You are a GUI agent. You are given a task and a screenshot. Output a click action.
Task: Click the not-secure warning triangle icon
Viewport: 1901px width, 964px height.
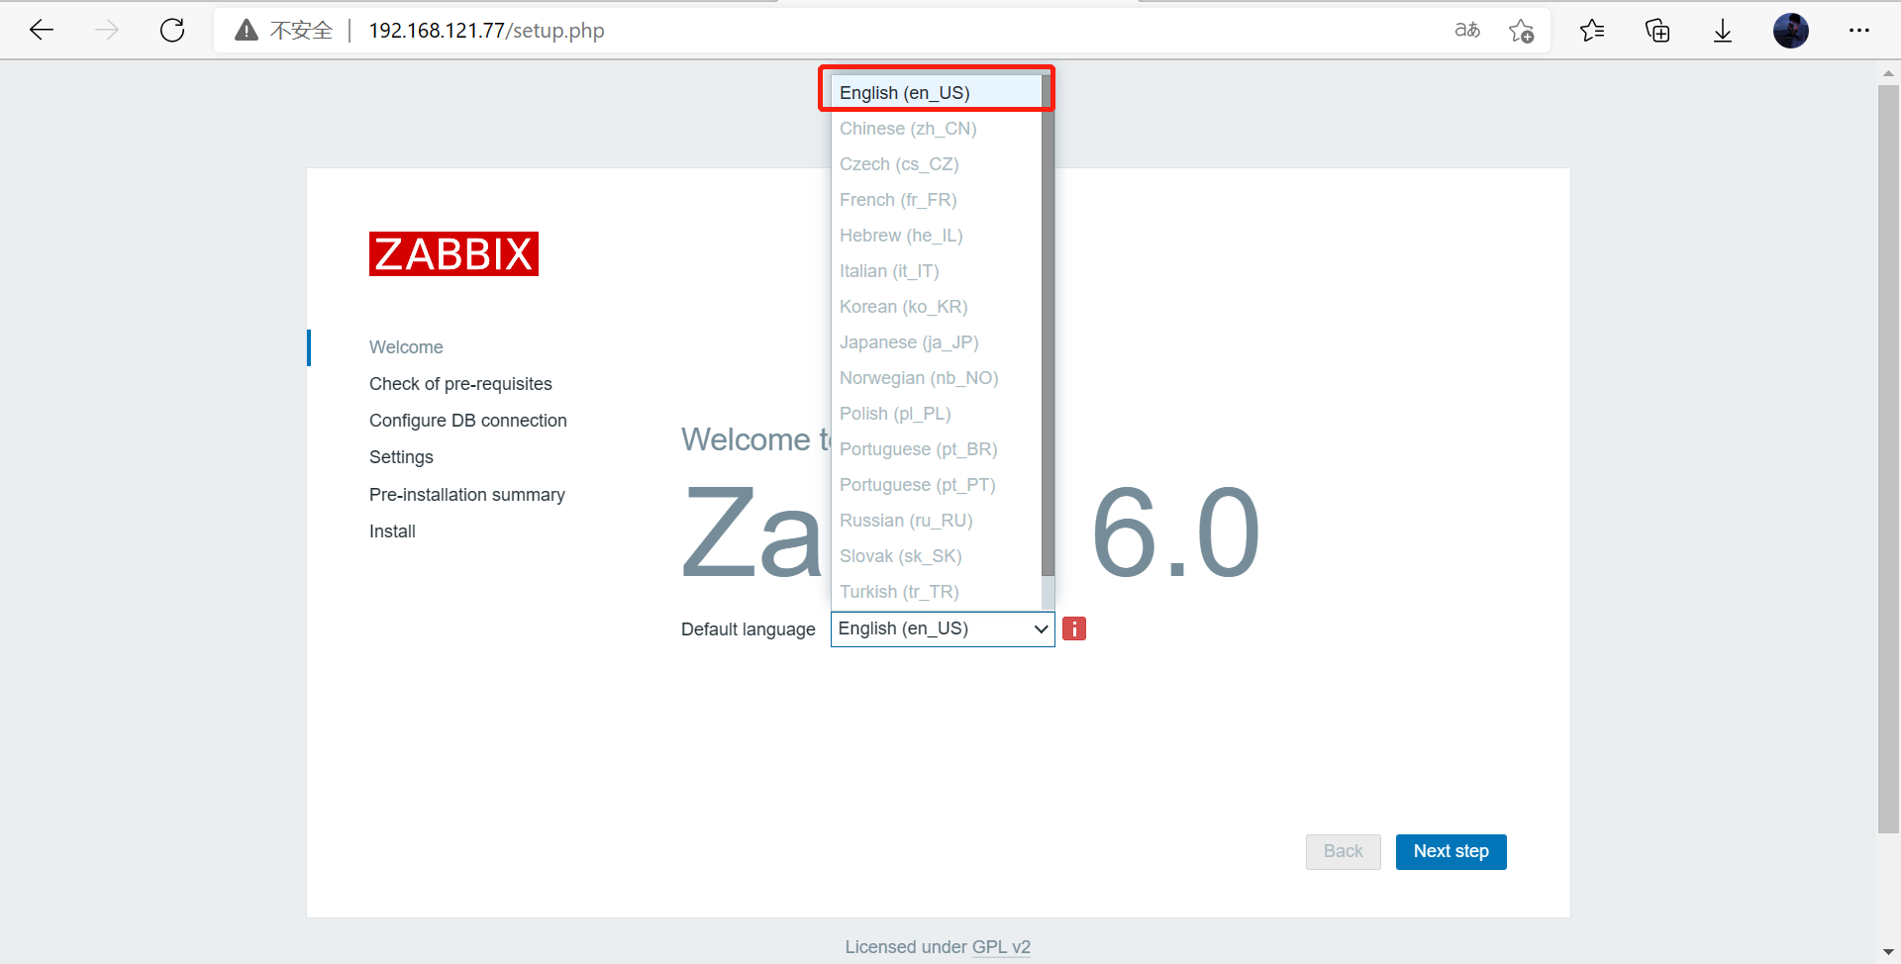point(247,31)
